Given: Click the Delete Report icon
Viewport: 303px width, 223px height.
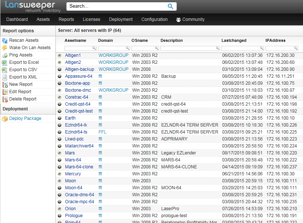Looking at the screenshot, I should [5, 99].
